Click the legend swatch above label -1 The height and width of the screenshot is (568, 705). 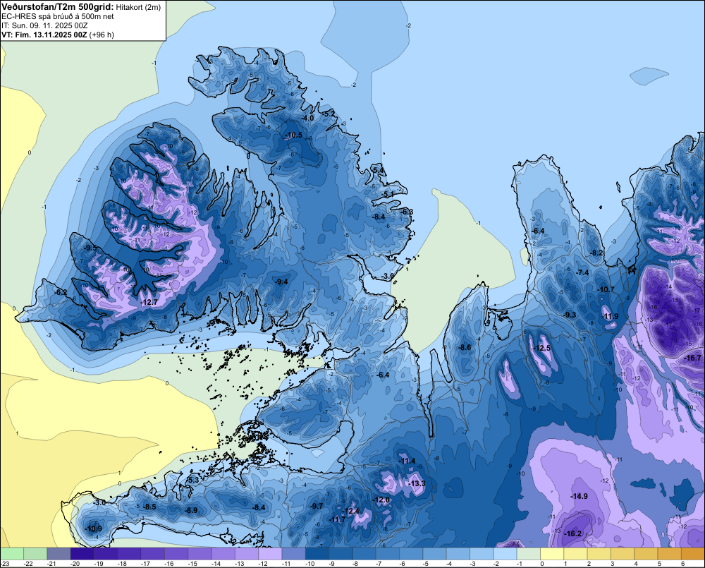pos(528,554)
